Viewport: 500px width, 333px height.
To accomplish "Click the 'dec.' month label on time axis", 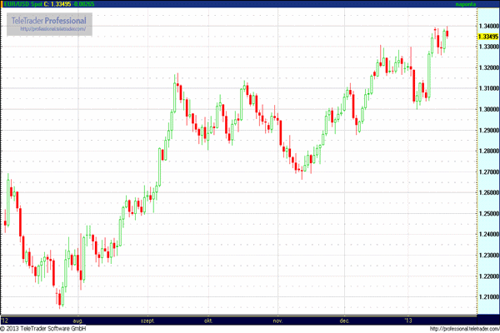I will (x=344, y=321).
